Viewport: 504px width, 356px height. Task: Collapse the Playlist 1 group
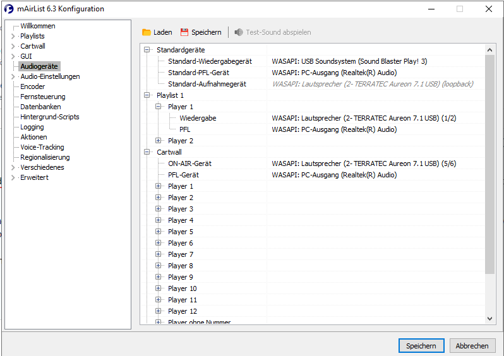[147, 95]
